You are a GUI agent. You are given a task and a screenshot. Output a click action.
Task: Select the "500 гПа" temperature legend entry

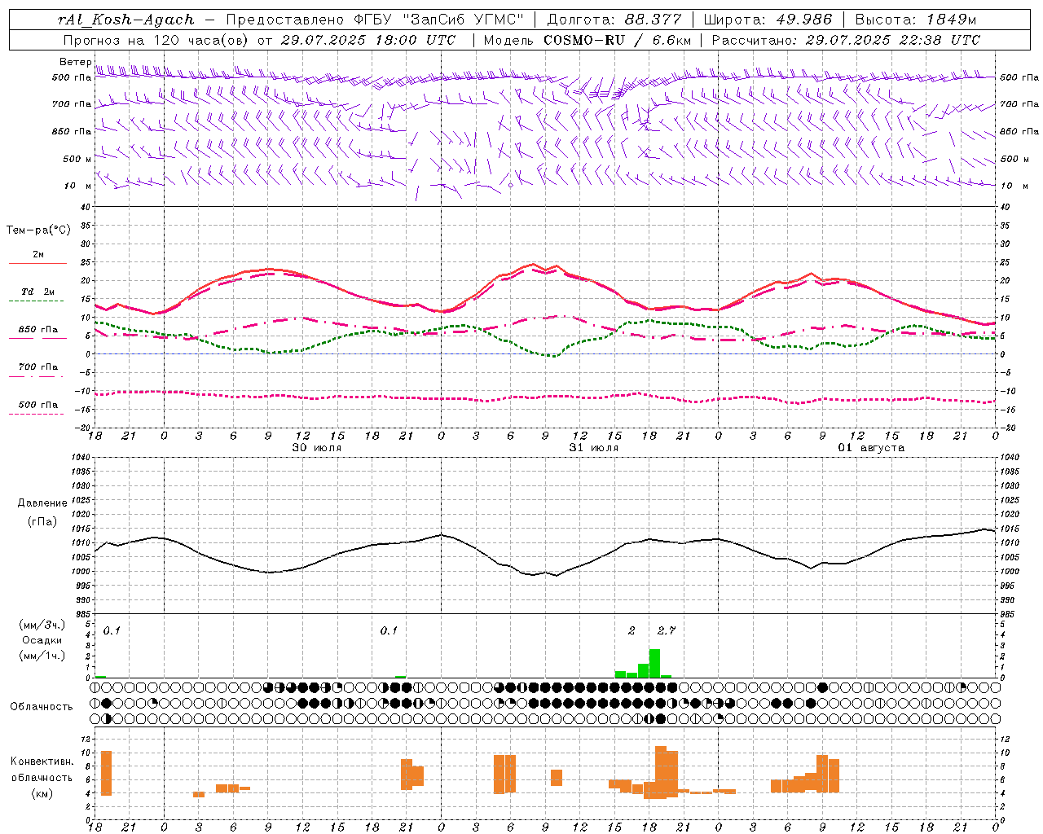pos(38,405)
